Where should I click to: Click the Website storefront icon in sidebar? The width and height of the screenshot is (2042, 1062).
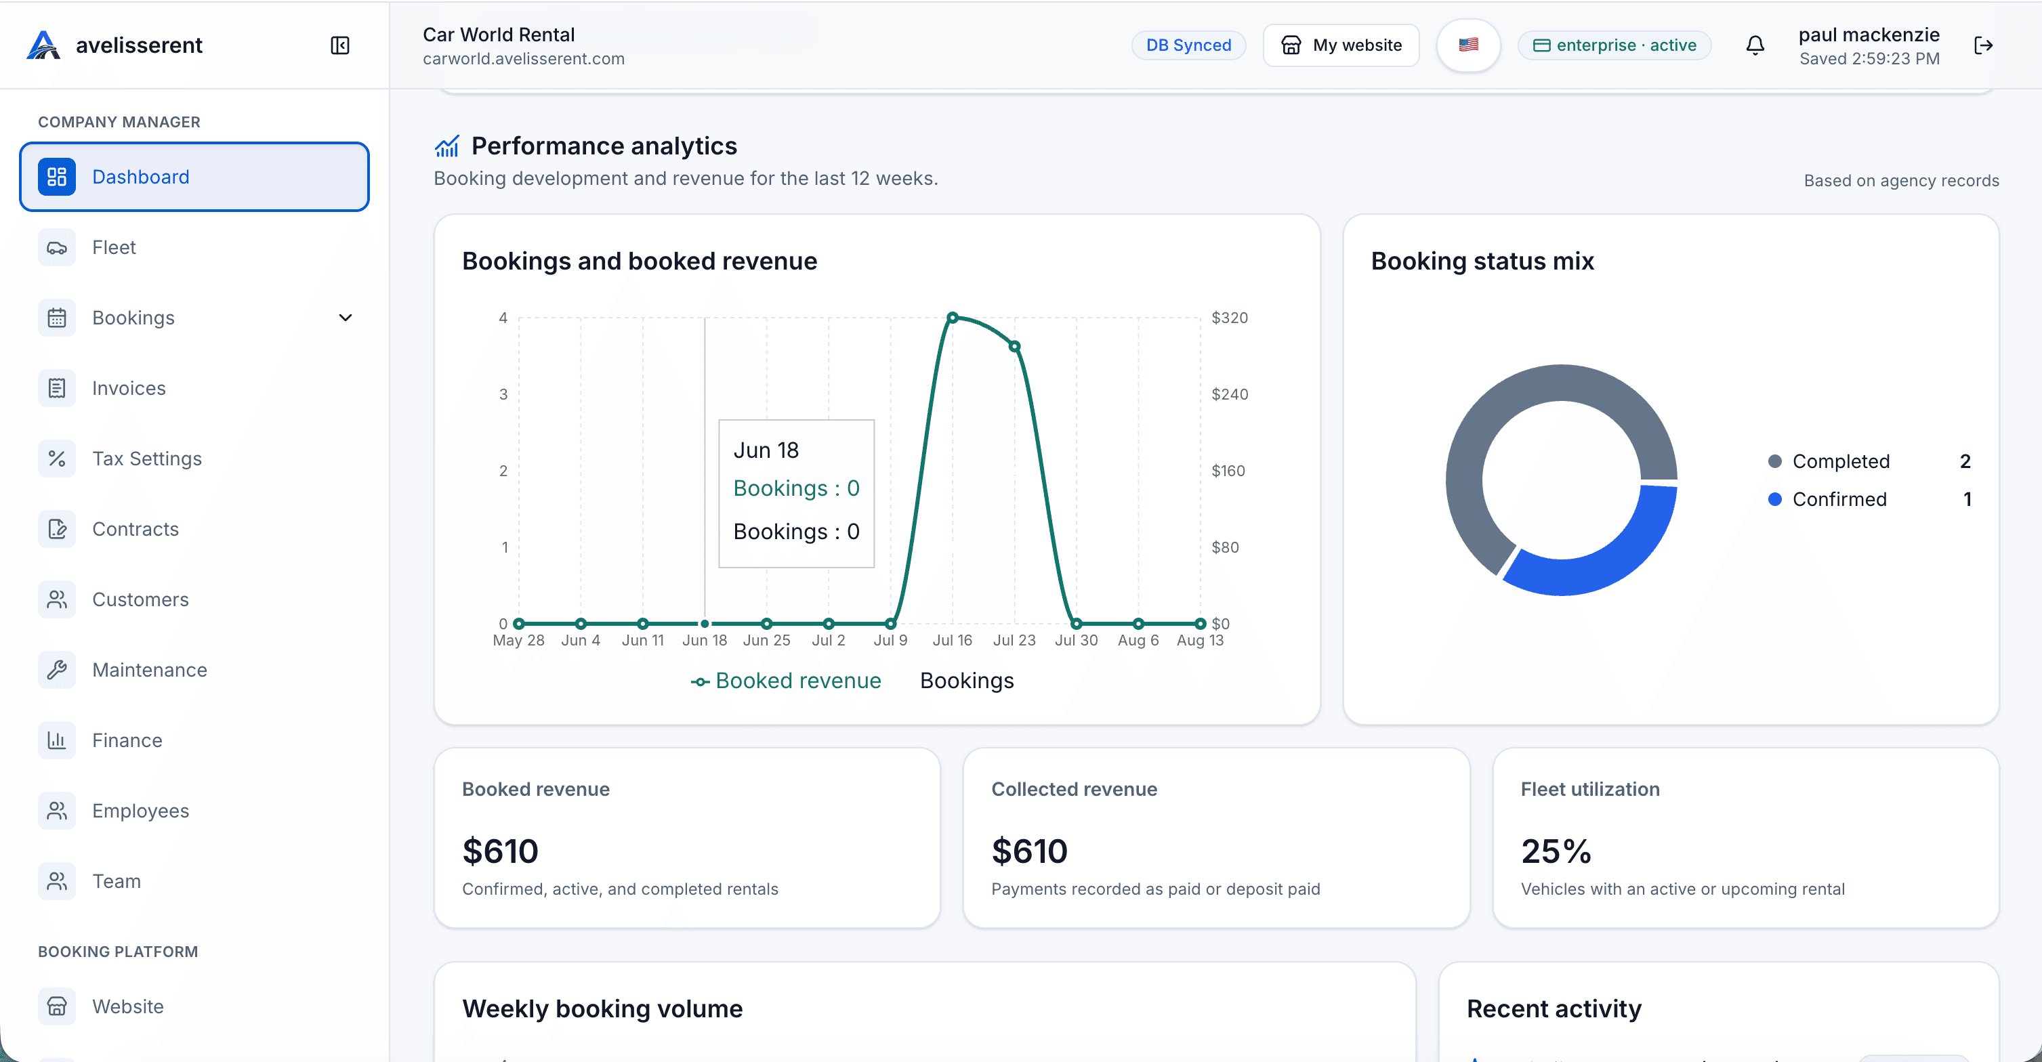pyautogui.click(x=57, y=1007)
